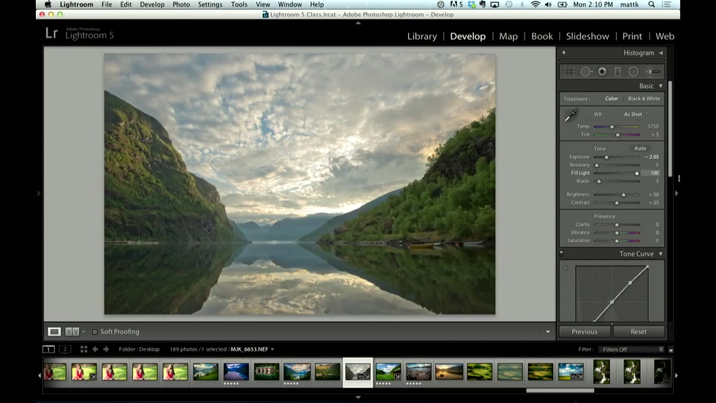This screenshot has width=716, height=403.
Task: Click the Tone Curve target adjustment tool
Action: tap(566, 268)
